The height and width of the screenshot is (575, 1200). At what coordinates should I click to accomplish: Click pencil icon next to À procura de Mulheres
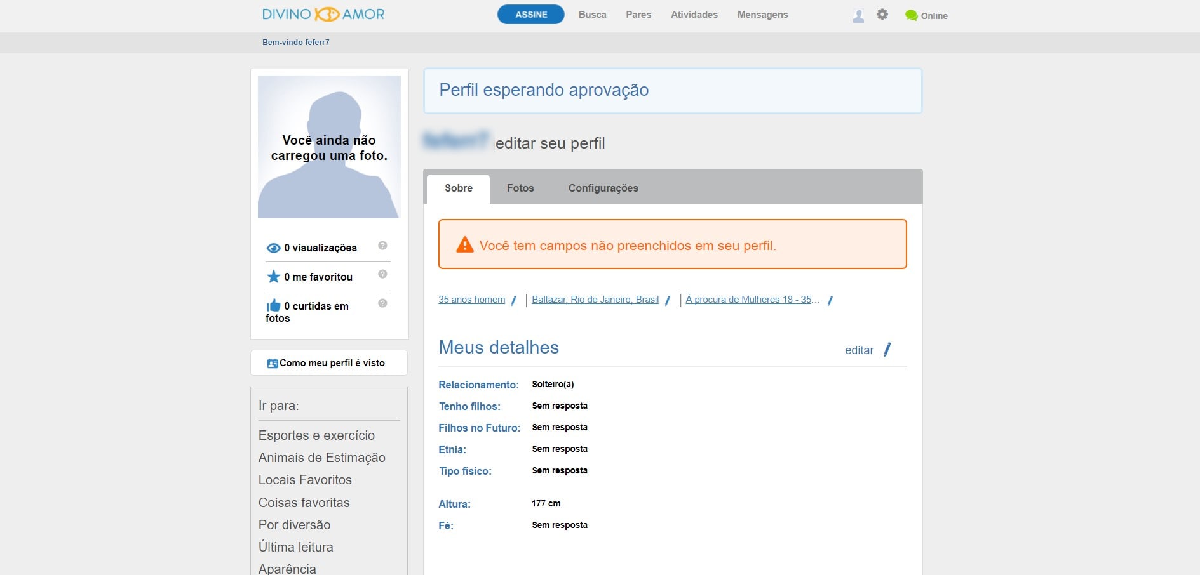(830, 300)
